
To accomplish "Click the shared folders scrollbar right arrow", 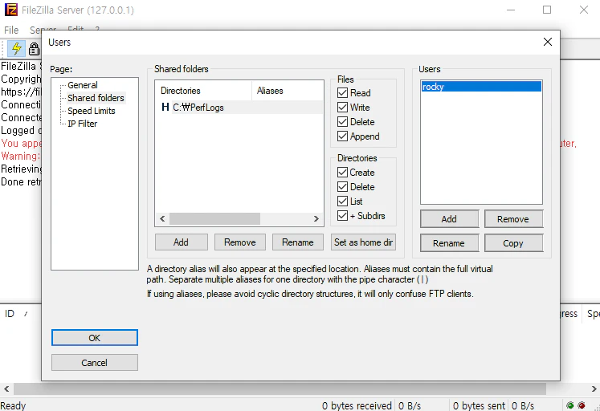I will tap(316, 218).
